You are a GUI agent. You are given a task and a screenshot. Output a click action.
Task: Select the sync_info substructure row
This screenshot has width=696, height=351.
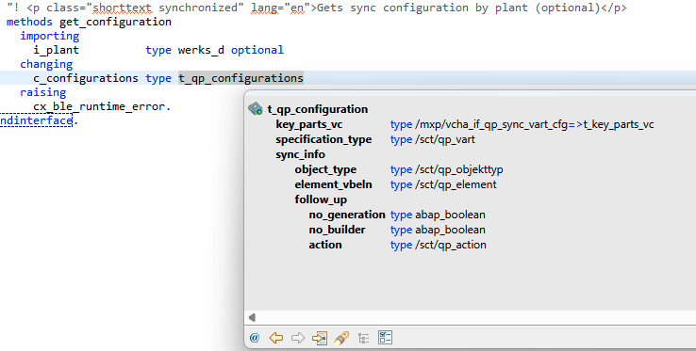[x=300, y=154]
